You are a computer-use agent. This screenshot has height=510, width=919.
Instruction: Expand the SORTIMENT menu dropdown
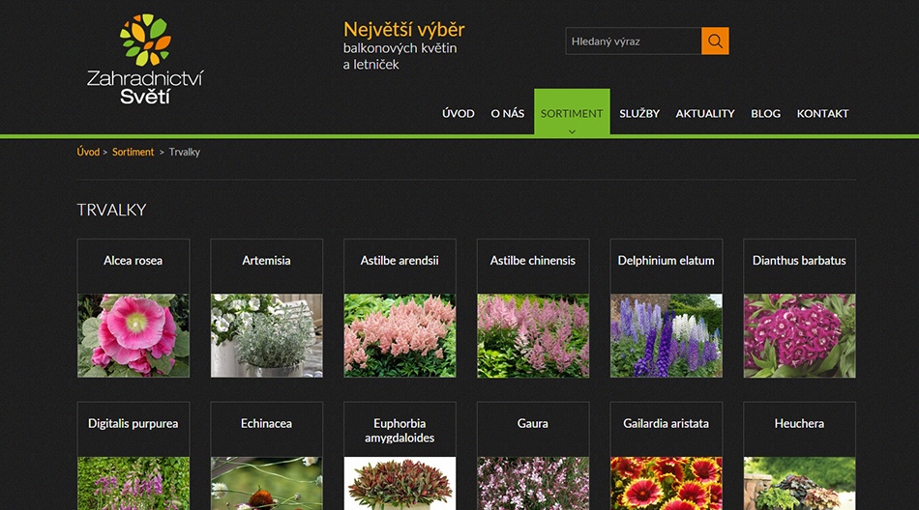(572, 112)
